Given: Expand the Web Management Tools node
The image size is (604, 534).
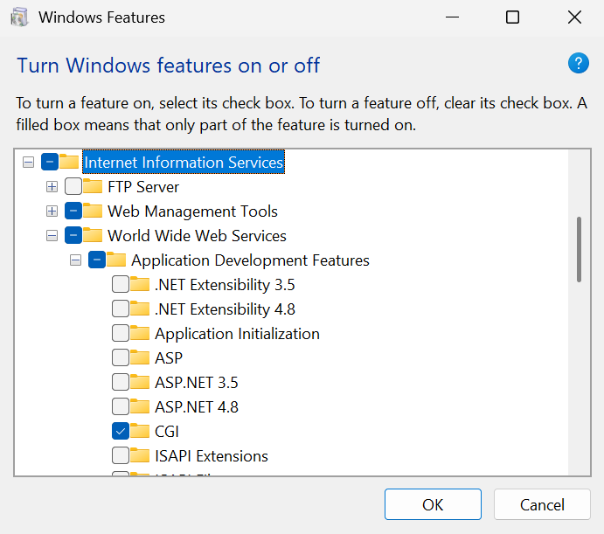Looking at the screenshot, I should pyautogui.click(x=52, y=211).
